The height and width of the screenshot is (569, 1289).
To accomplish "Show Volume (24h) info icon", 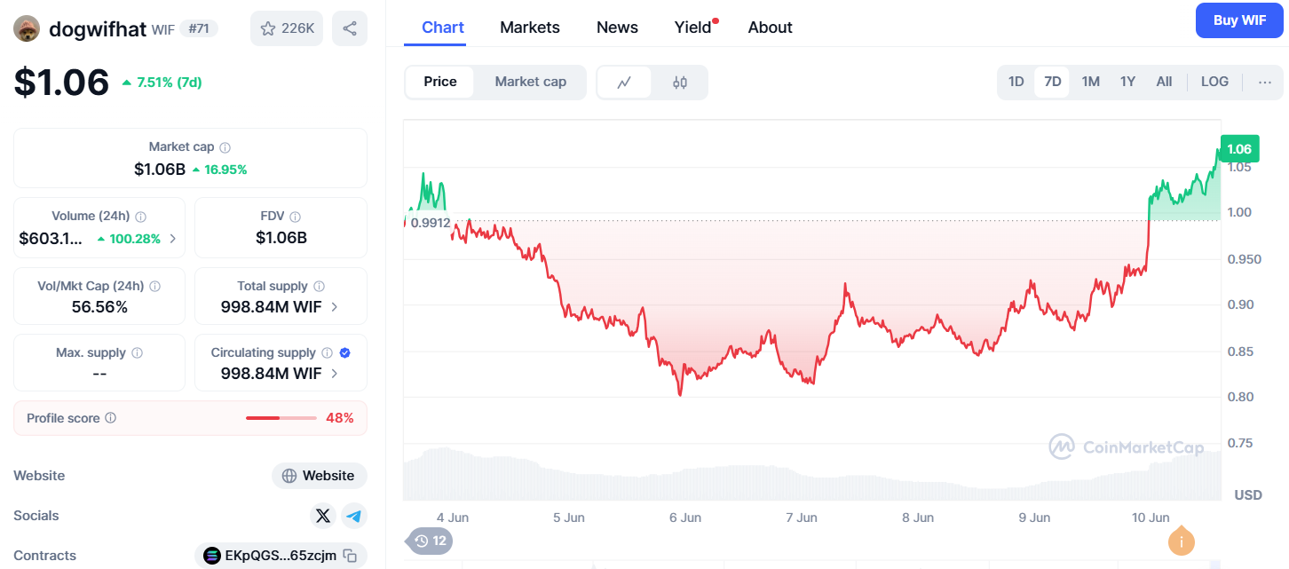I will click(141, 217).
